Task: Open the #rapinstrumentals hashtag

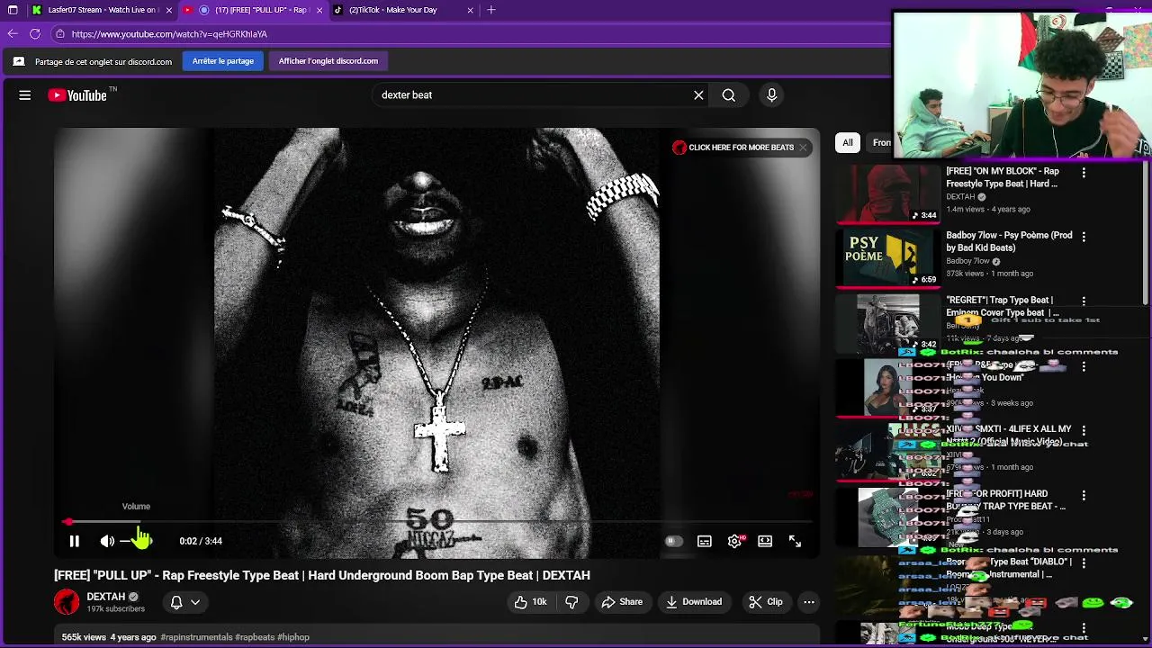Action: (x=196, y=637)
